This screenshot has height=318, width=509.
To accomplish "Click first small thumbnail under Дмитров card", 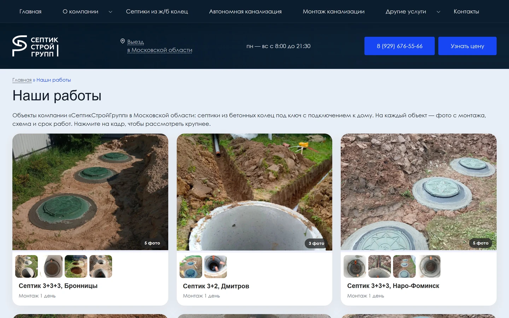I will (191, 267).
